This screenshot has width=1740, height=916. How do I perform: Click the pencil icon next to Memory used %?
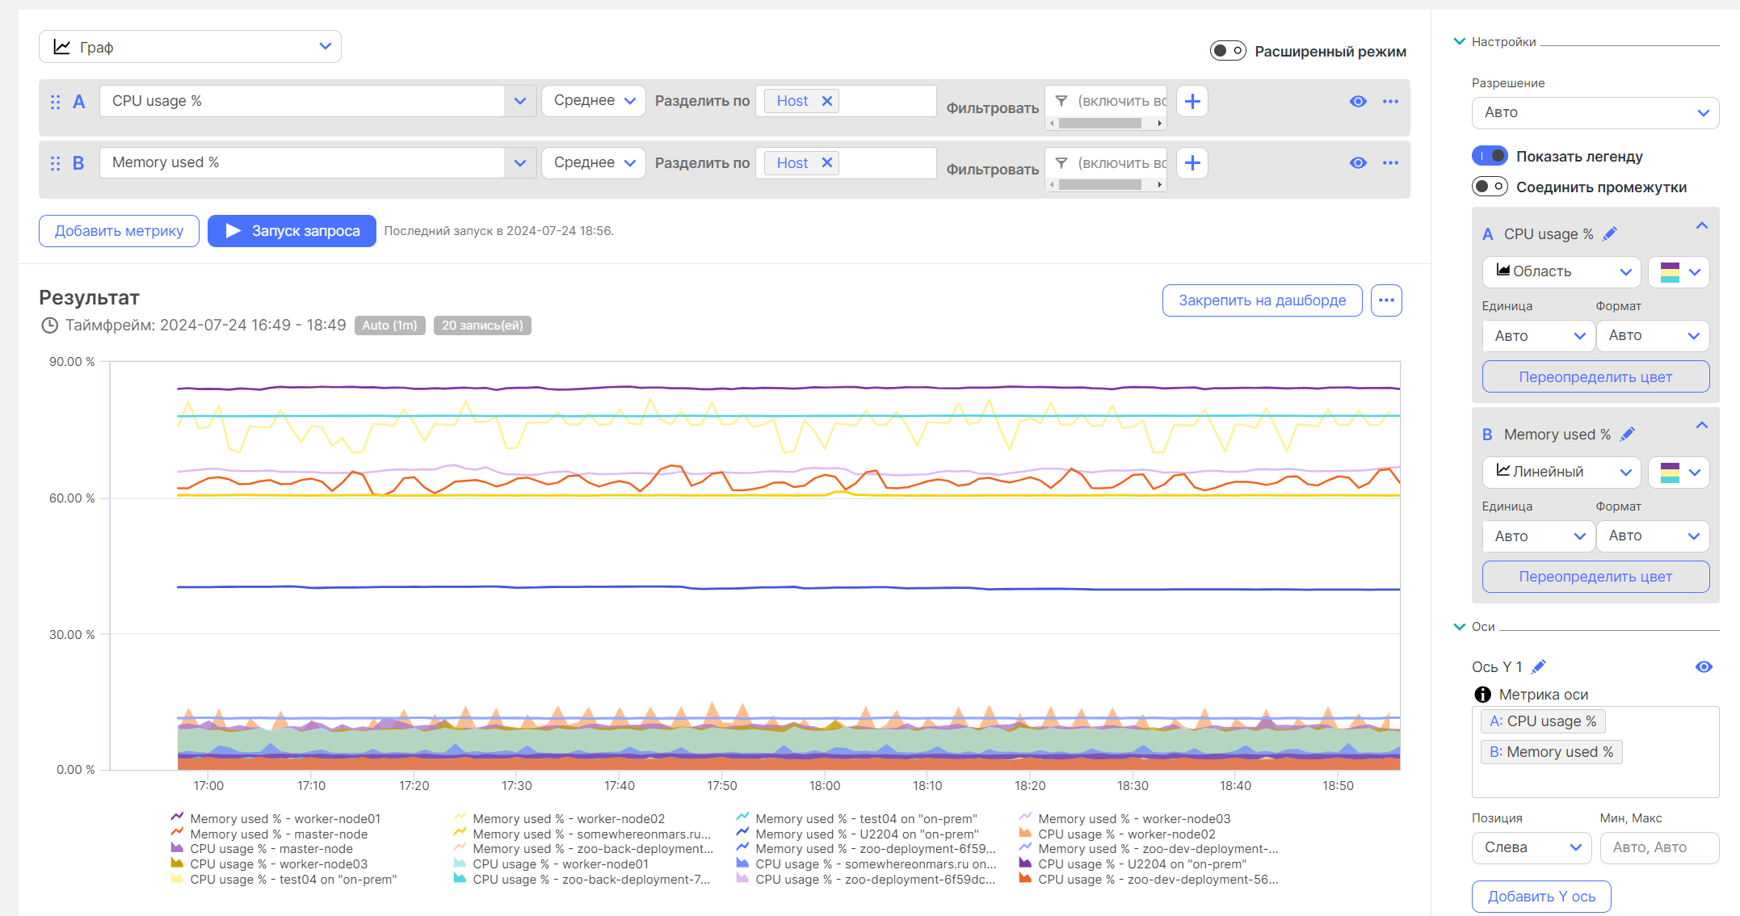point(1628,435)
